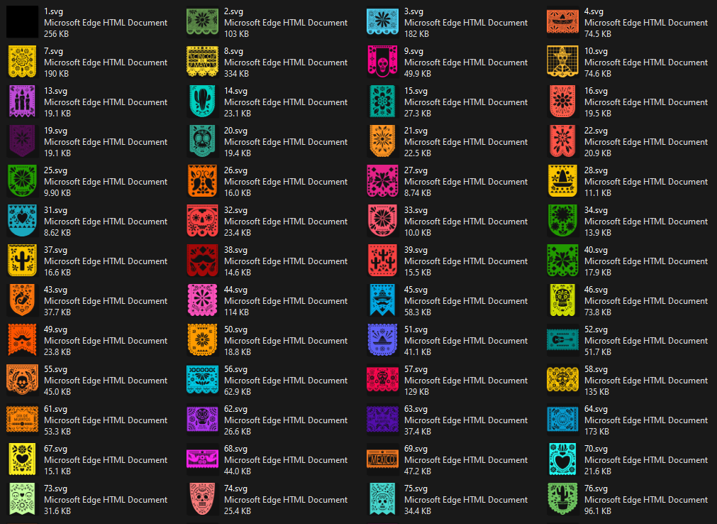Click the file name 49.svg

[55, 330]
